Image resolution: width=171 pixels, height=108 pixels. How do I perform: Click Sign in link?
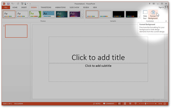(x=161, y=7)
